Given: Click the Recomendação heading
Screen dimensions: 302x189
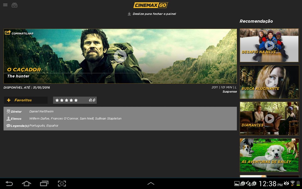Looking at the screenshot, I should [x=256, y=21].
